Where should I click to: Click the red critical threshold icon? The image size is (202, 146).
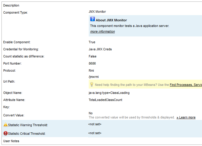5,134
